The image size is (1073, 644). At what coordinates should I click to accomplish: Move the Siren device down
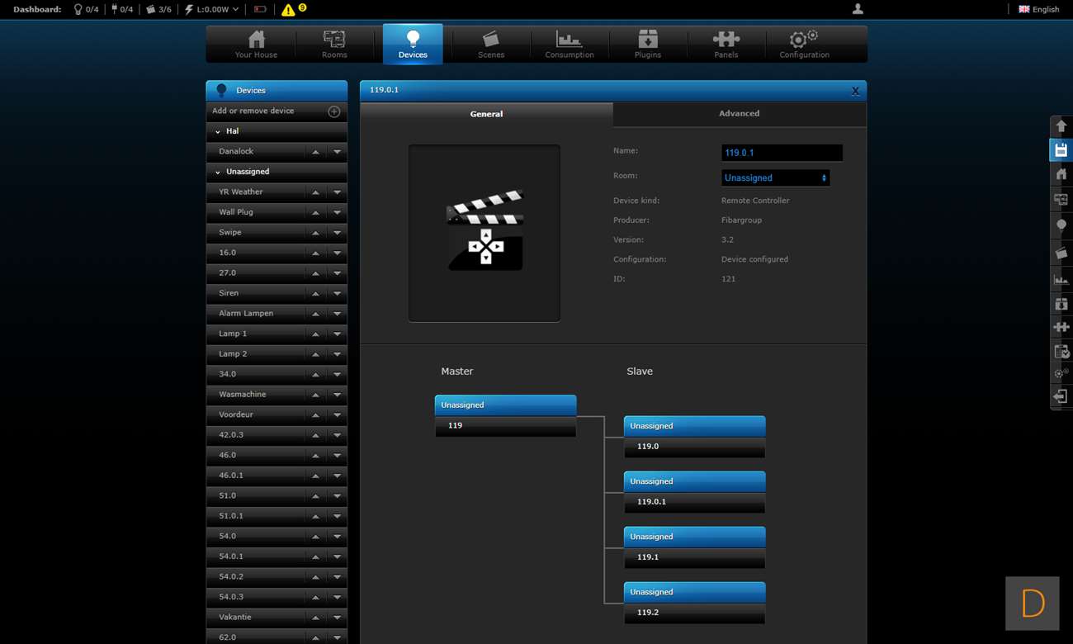[x=337, y=294]
